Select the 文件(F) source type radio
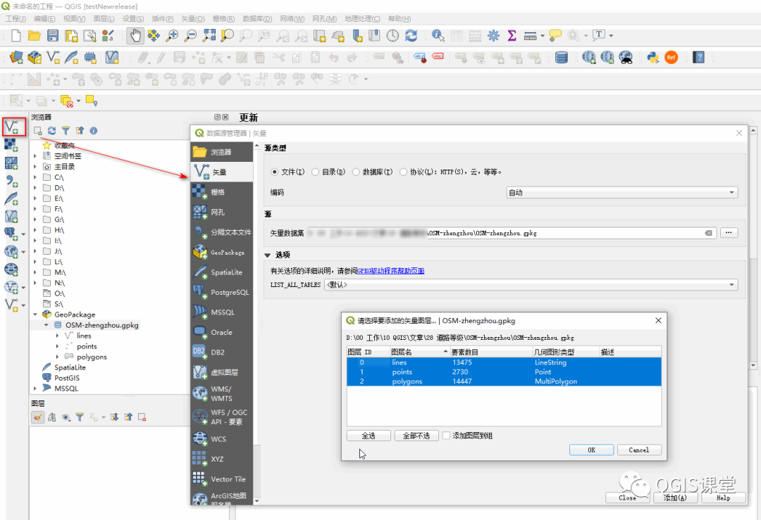 (x=275, y=172)
